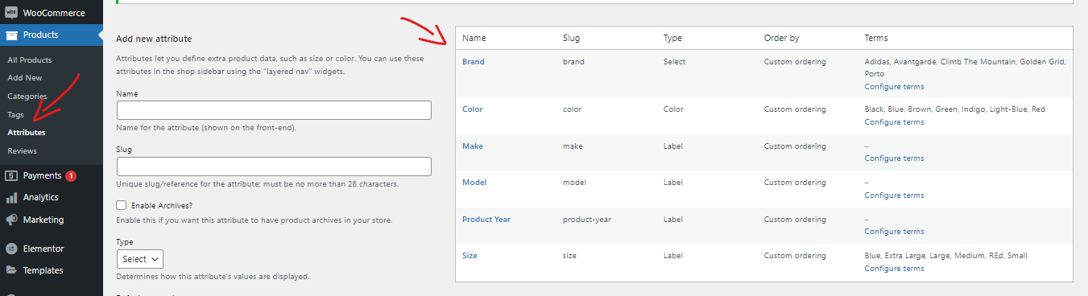The width and height of the screenshot is (1088, 296).
Task: Click Configure terms for Brand
Action: 894,87
